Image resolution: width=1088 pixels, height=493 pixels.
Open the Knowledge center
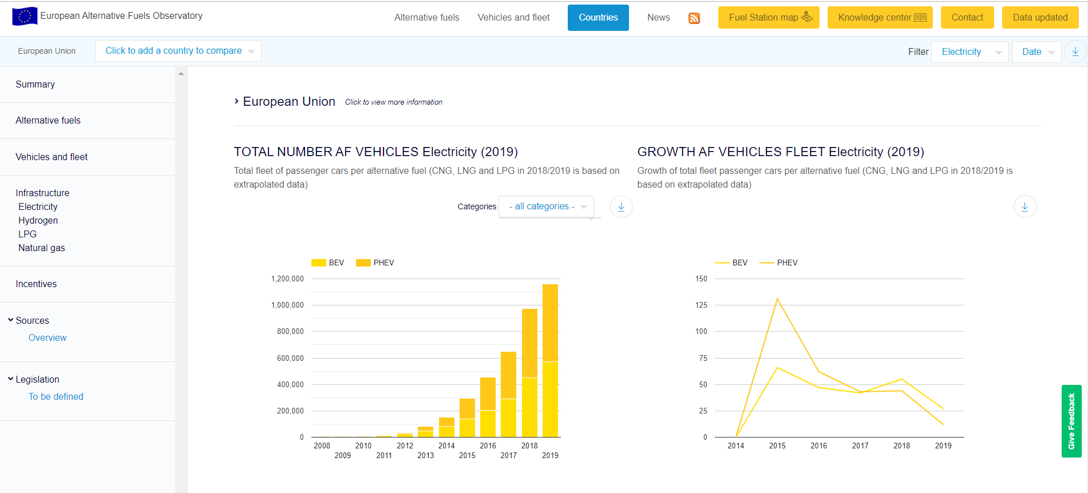pyautogui.click(x=880, y=17)
